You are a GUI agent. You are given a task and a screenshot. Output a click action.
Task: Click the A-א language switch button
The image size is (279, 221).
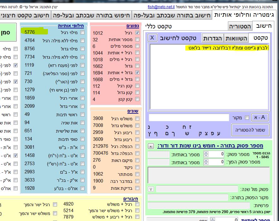260,117
